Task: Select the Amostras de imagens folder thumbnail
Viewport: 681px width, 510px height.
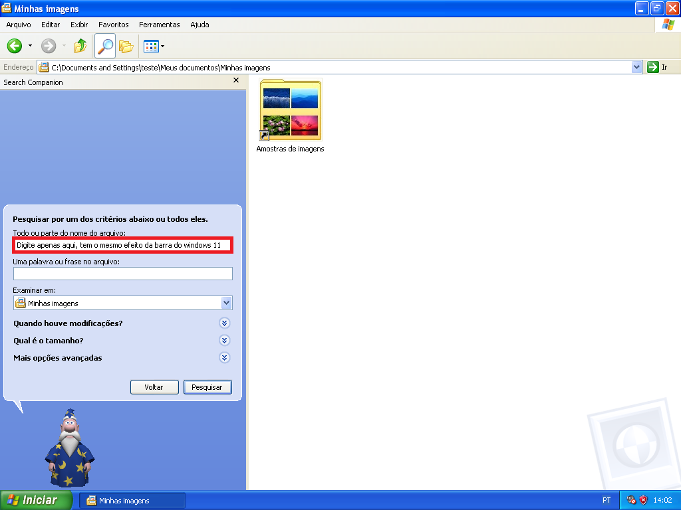Action: [x=291, y=110]
